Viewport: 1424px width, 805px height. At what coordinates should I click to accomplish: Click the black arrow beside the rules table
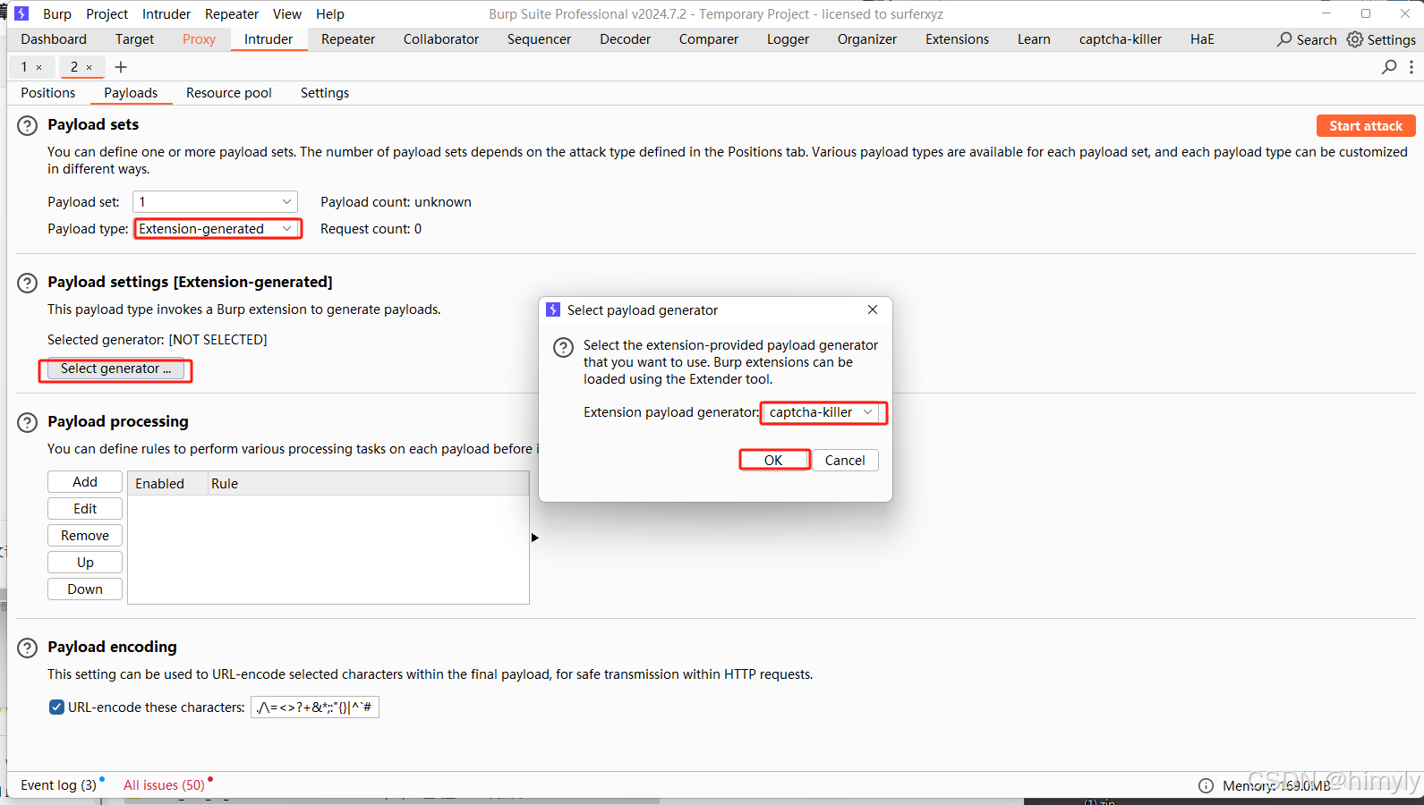click(x=535, y=538)
